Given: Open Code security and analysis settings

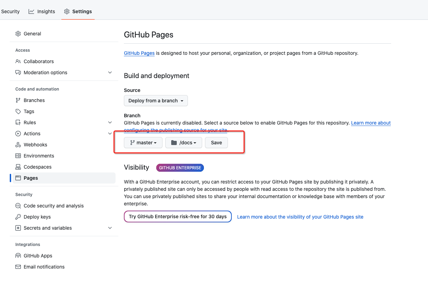Looking at the screenshot, I should pyautogui.click(x=54, y=206).
